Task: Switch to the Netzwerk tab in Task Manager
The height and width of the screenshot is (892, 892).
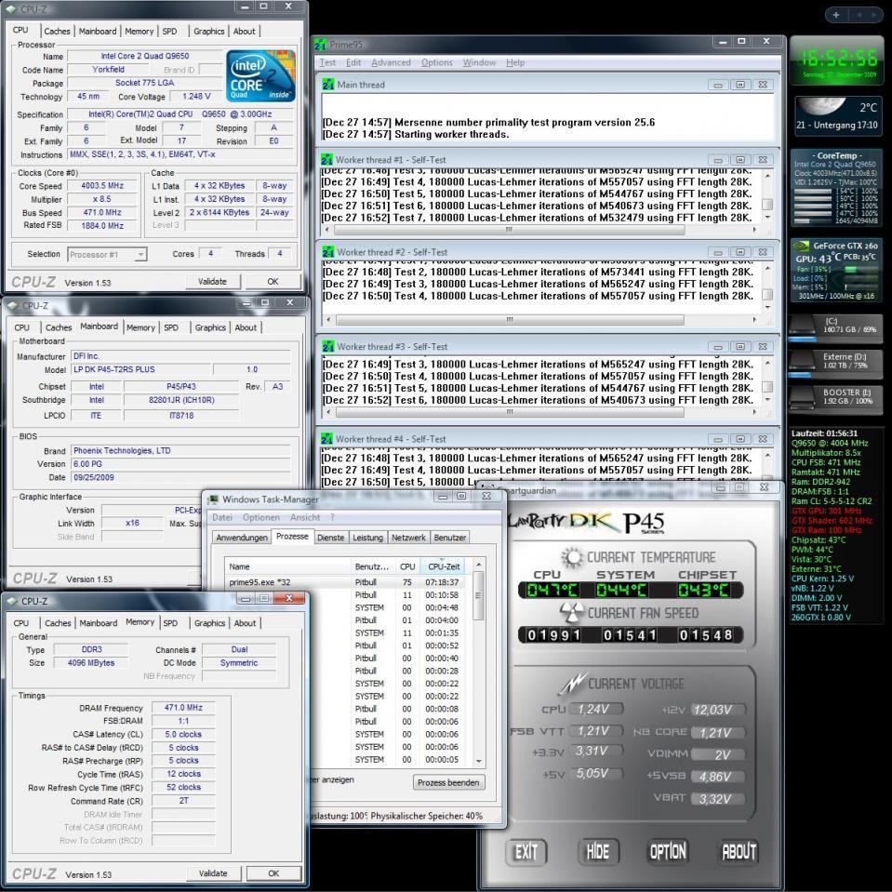Action: click(408, 537)
